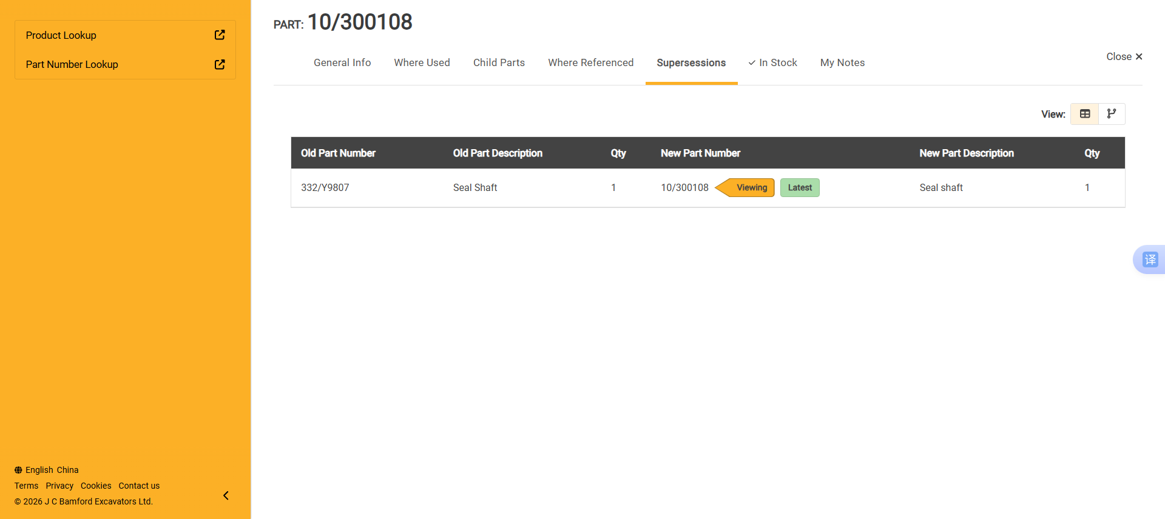The width and height of the screenshot is (1165, 519).
Task: Go to the My Notes tab
Action: [x=842, y=62]
